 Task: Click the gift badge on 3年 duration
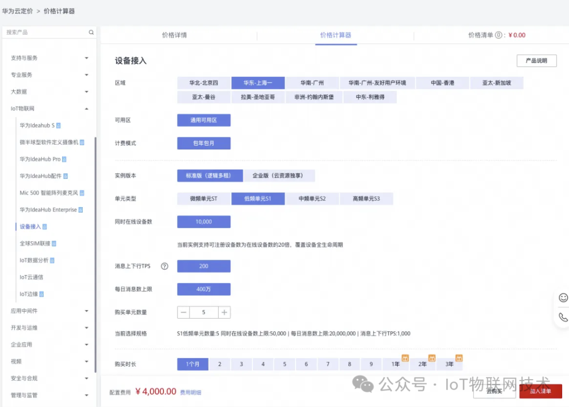click(459, 358)
